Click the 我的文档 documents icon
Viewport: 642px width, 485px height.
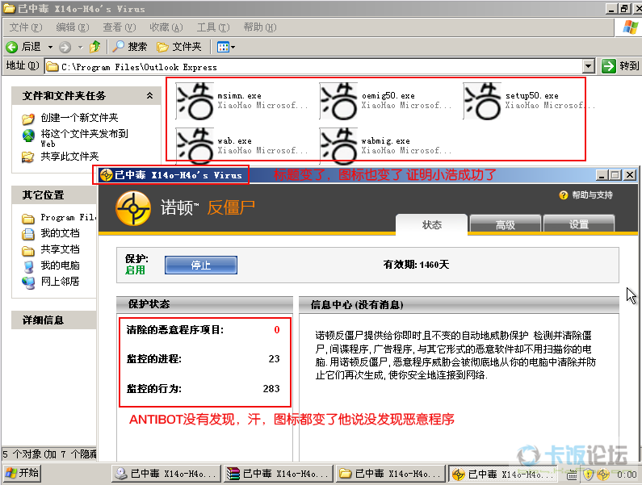pyautogui.click(x=27, y=234)
